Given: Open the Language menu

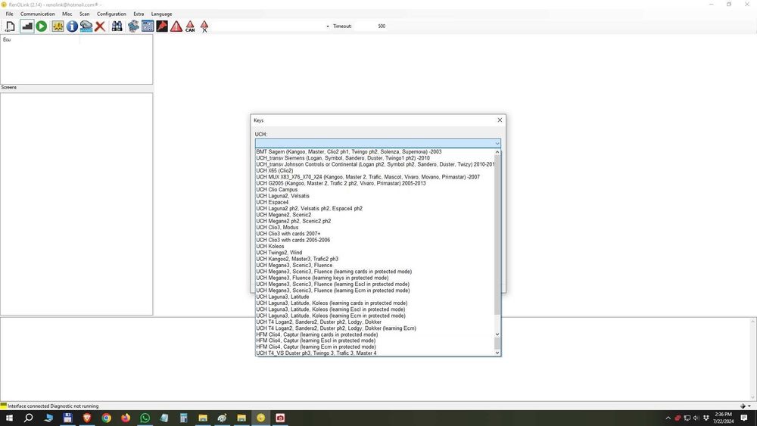Looking at the screenshot, I should [x=161, y=14].
